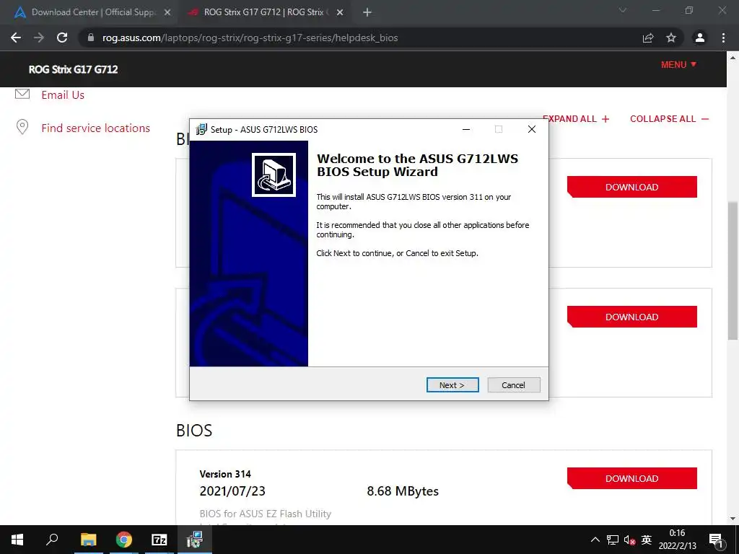Open the Windows Start menu
The height and width of the screenshot is (554, 739).
[x=17, y=540]
